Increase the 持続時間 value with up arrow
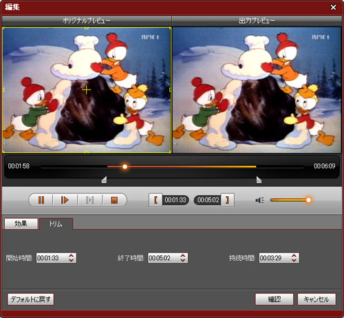 pyautogui.click(x=294, y=255)
